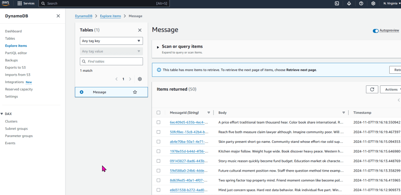Open the AWS CloudShell icon
Image resolution: width=401 pixels, height=195 pixels.
337,4
